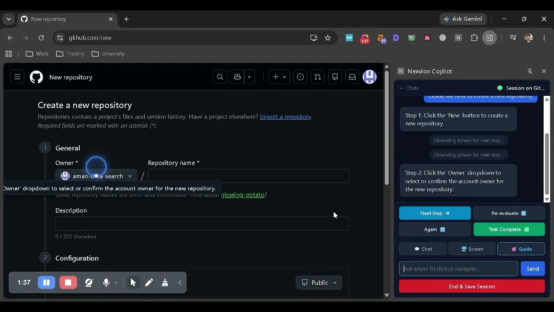Select the cursor pointer tool in recorder
Image resolution: width=554 pixels, height=312 pixels.
click(x=133, y=283)
